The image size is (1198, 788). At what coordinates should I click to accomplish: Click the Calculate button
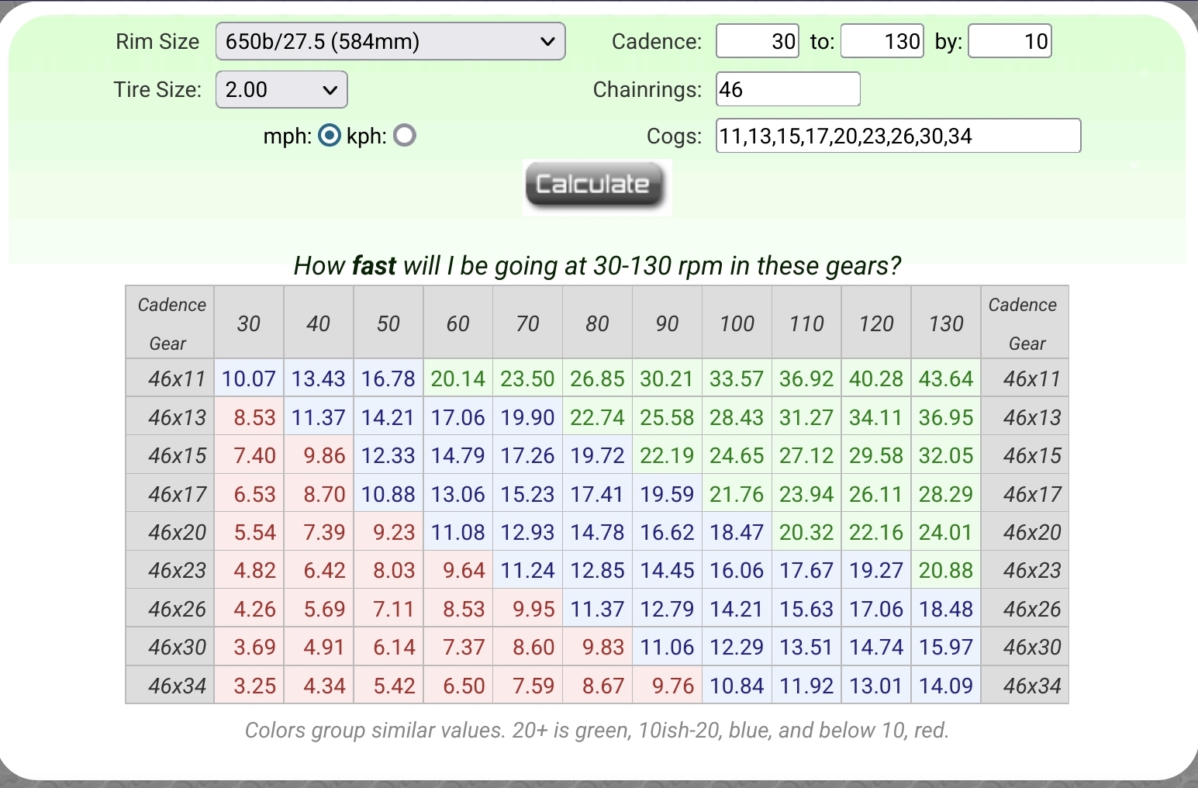pos(594,185)
